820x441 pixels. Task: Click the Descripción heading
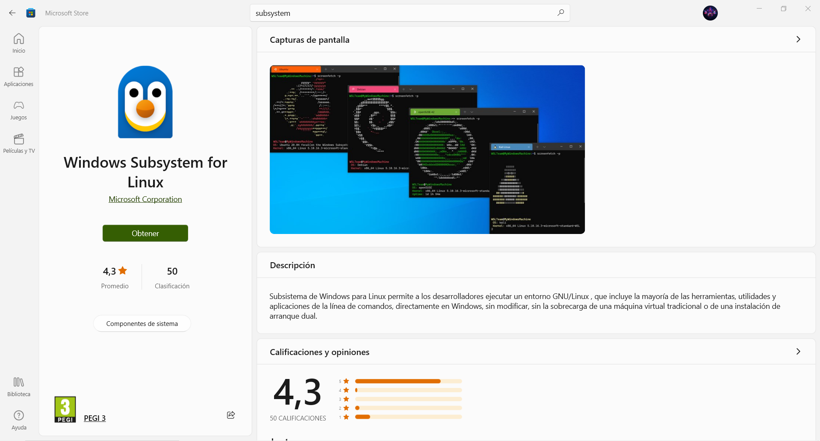pyautogui.click(x=292, y=265)
